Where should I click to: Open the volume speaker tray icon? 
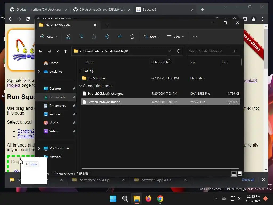coord(239,199)
